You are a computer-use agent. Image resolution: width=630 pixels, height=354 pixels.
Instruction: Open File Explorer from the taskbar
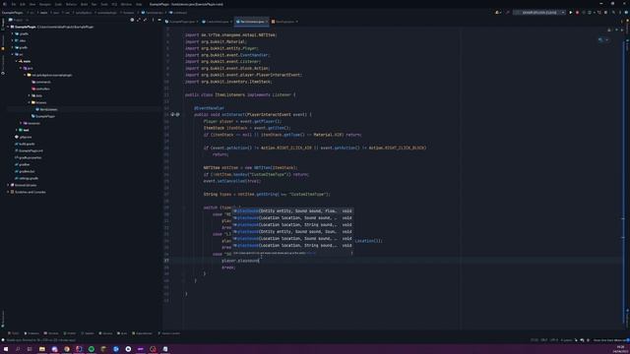41,349
